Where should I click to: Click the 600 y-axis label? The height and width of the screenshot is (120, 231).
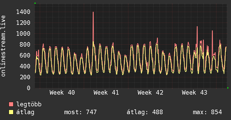25,55
